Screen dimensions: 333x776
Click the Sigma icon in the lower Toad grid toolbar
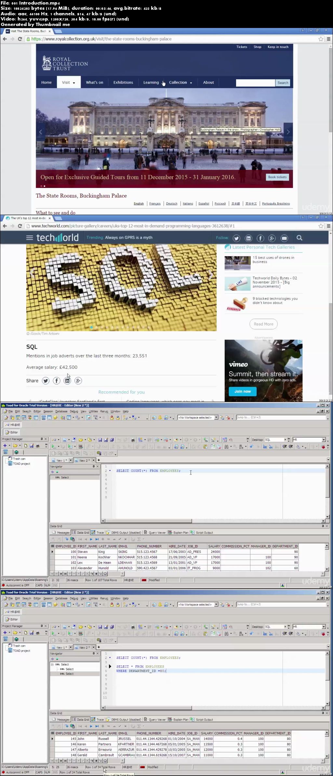(x=139, y=726)
